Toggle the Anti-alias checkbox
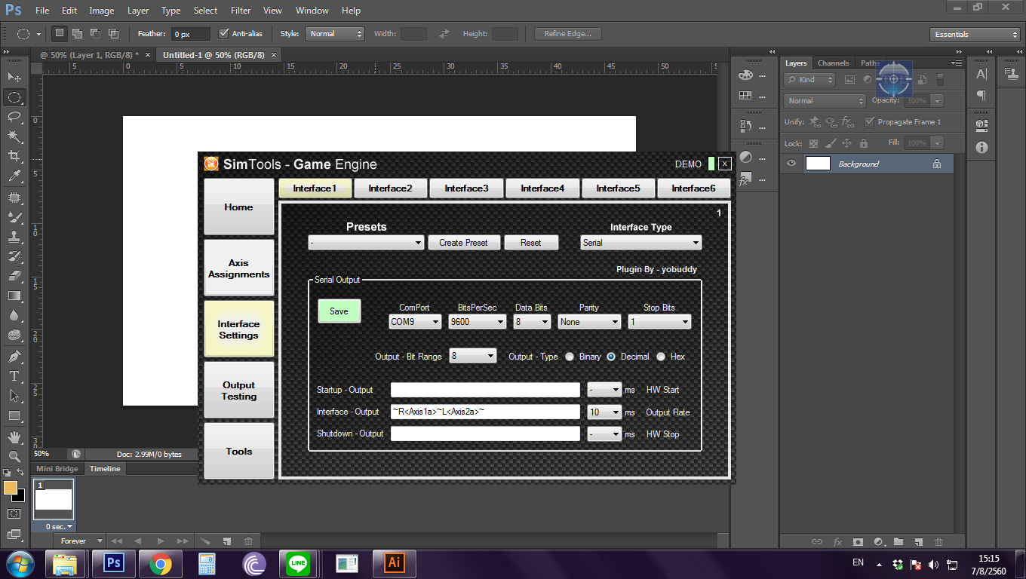 (x=223, y=33)
